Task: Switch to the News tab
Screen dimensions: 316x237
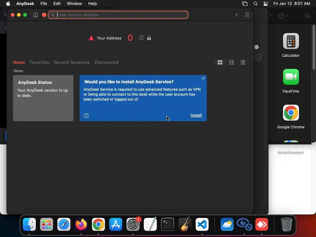Action: [x=19, y=62]
